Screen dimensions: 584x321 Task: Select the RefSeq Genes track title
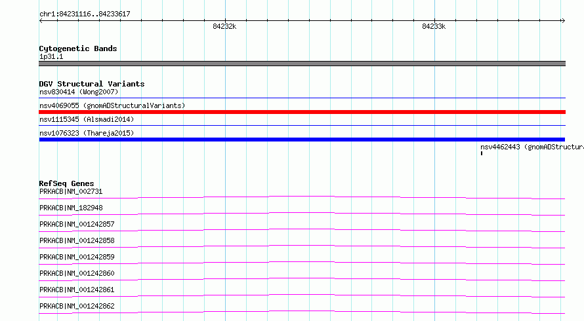(66, 183)
